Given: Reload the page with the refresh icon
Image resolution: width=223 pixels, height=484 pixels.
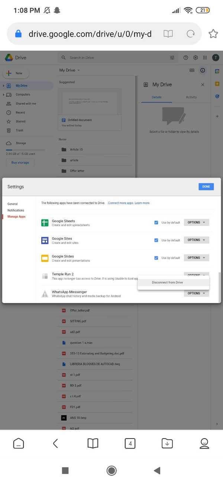Looking at the screenshot, I should (x=191, y=34).
